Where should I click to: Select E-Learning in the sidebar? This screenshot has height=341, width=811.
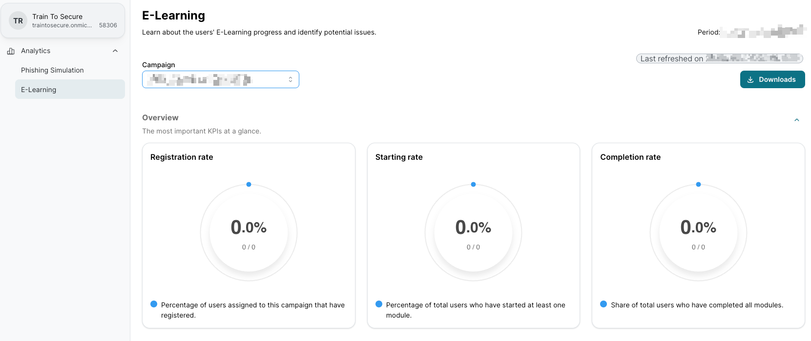[x=39, y=90]
